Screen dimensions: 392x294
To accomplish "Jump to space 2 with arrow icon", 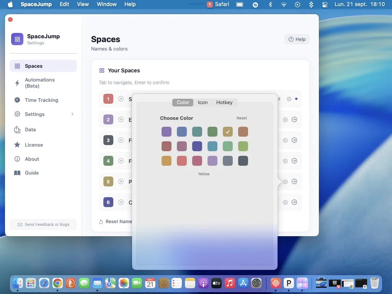I will [x=294, y=119].
